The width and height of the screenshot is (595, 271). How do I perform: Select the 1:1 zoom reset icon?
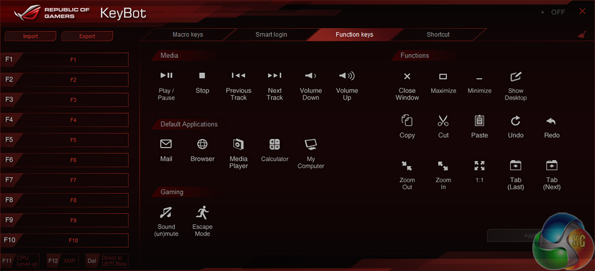[479, 165]
